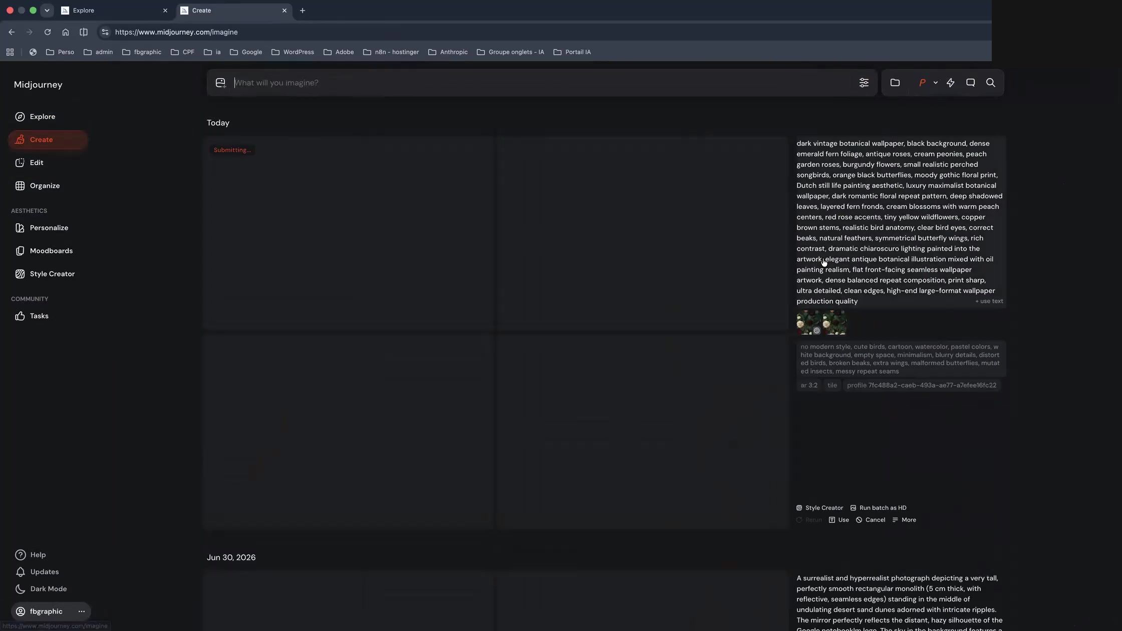Image resolution: width=1122 pixels, height=631 pixels.
Task: Toggle the personalization P icon
Action: tap(922, 83)
